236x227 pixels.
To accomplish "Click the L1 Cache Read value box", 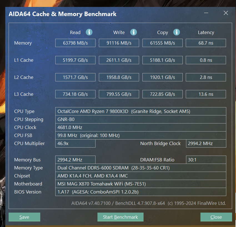I will (75, 60).
